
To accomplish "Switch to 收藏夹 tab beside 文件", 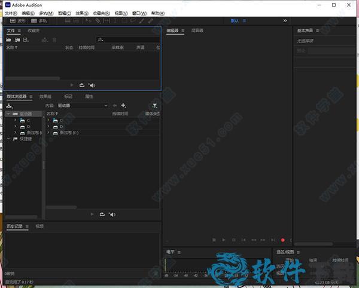I will 34,30.
